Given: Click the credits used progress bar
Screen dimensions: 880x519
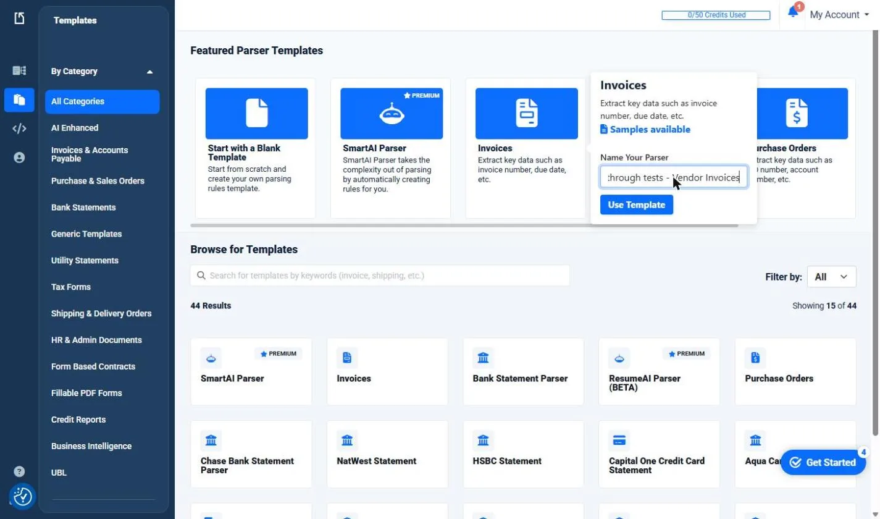Looking at the screenshot, I should [x=716, y=15].
